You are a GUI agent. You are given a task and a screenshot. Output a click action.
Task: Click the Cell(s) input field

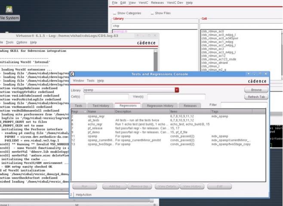tap(107, 97)
